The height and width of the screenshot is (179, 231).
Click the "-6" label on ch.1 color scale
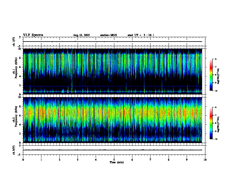point(215,59)
